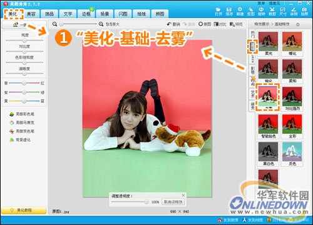Click the 提意见 feedback link
The image size is (313, 225).
274,3
